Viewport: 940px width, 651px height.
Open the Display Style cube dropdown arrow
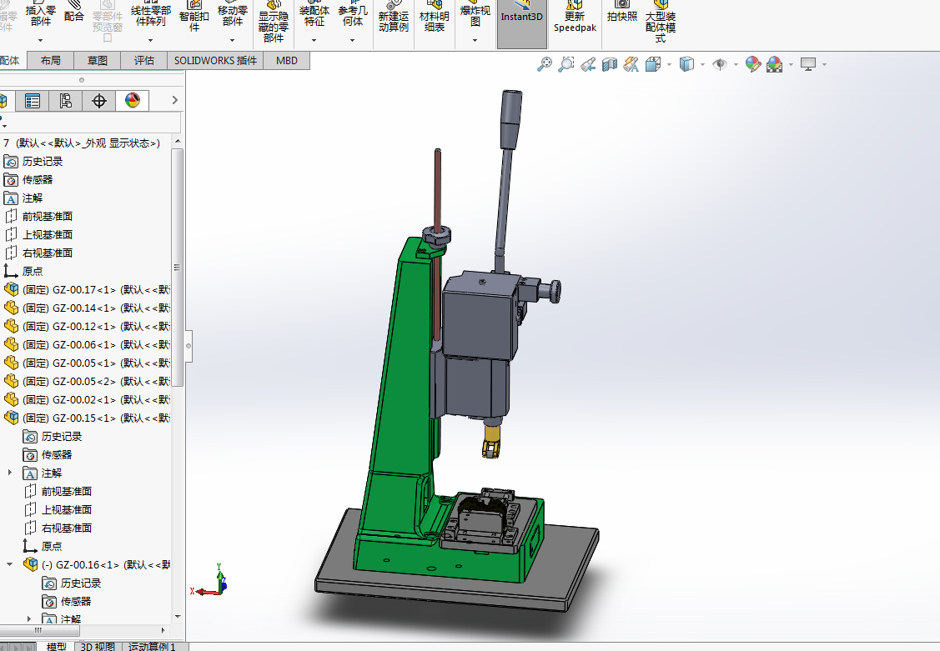coord(703,65)
